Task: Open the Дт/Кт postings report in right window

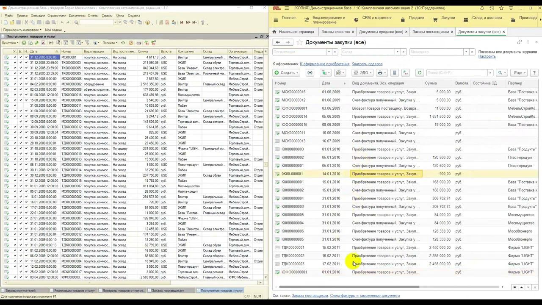Action: click(405, 73)
